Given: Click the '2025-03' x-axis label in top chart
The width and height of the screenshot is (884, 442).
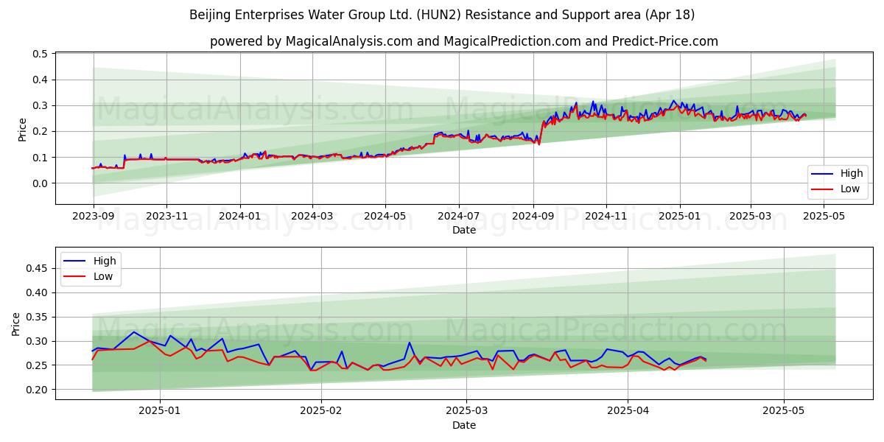Looking at the screenshot, I should click(750, 217).
